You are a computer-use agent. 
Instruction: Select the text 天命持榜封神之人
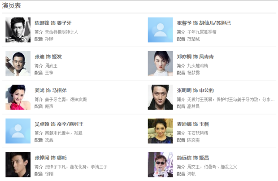[61, 32]
